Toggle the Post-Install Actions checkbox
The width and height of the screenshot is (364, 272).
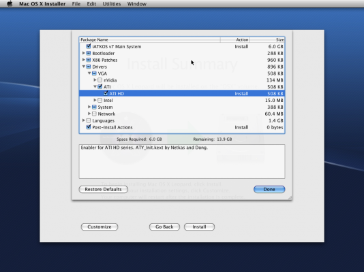point(89,127)
